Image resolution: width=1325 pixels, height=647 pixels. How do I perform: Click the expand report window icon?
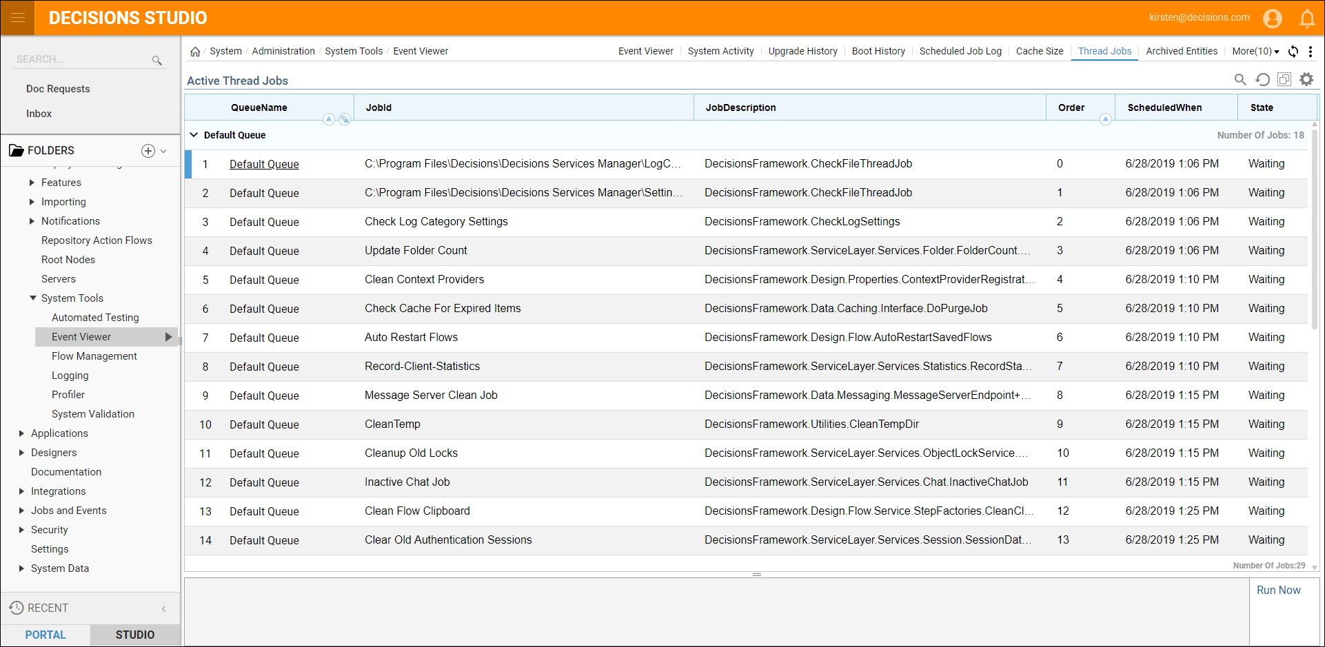[1284, 79]
